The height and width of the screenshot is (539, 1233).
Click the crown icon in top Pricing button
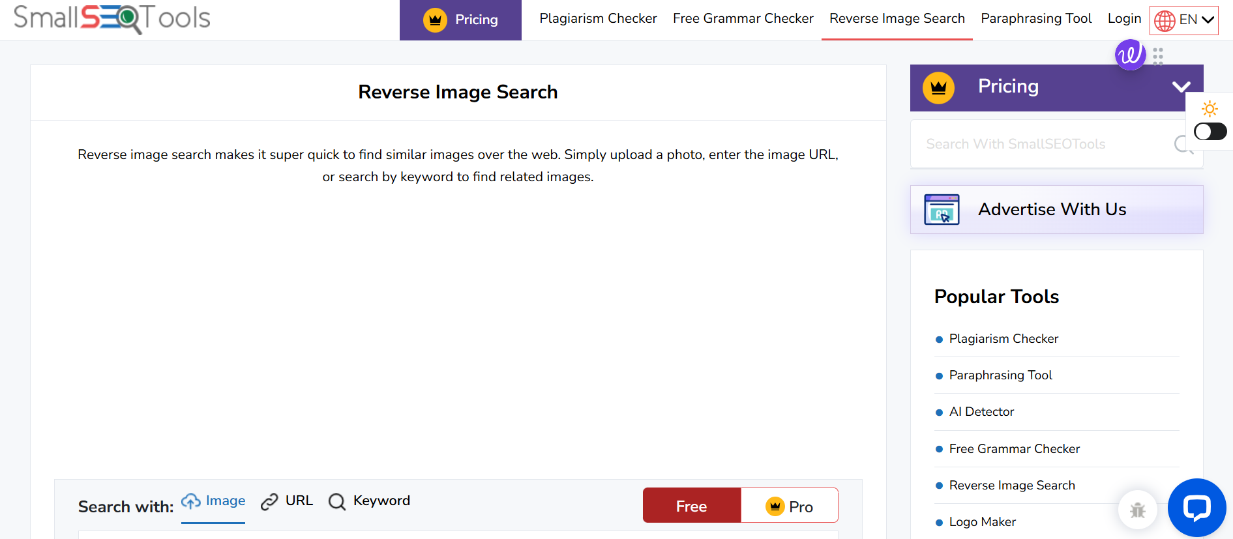(435, 20)
